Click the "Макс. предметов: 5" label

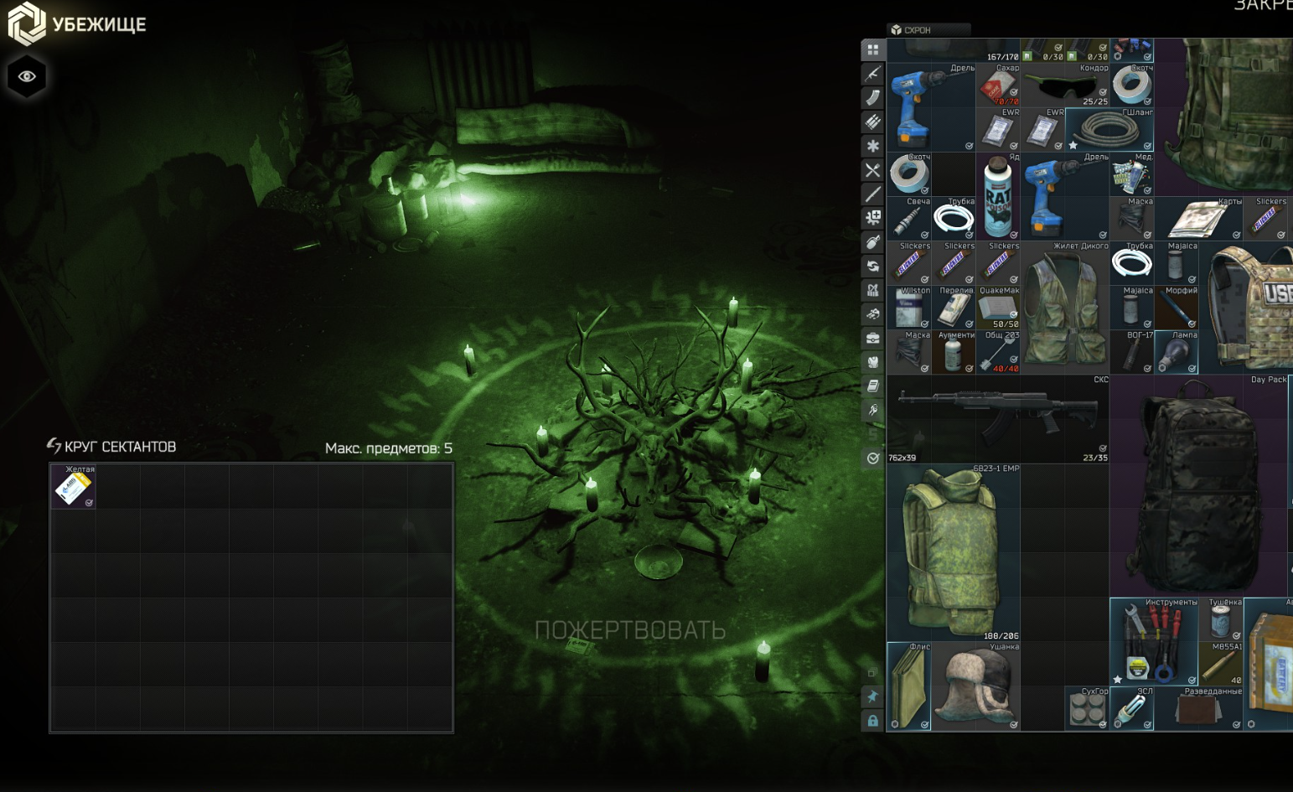tap(389, 448)
